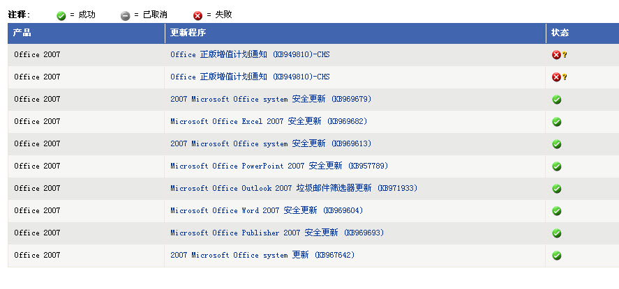
Task: Click the green success icon in the legend
Action: 61,15
